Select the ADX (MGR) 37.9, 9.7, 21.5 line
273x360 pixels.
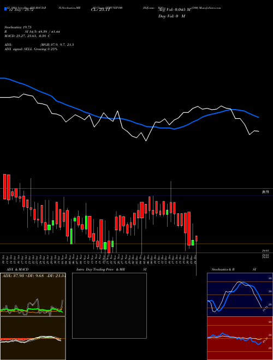[39, 45]
